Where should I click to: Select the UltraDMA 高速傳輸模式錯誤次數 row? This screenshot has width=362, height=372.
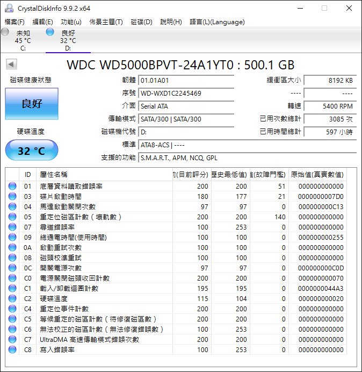176,339
